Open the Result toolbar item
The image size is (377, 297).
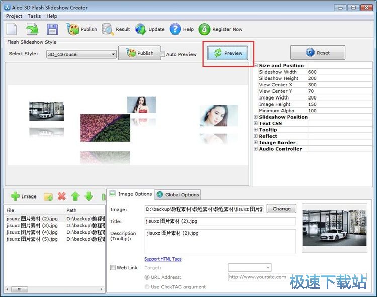pyautogui.click(x=116, y=29)
